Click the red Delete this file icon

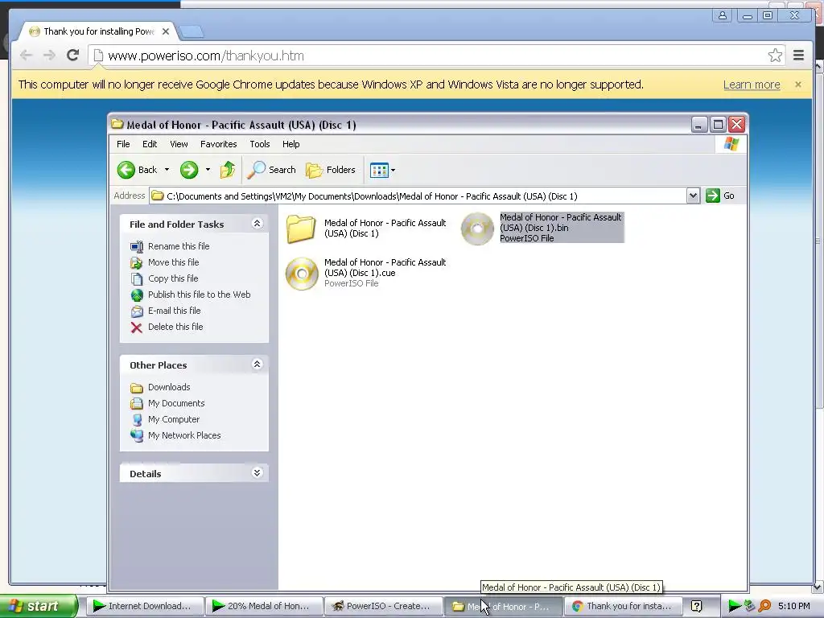pyautogui.click(x=137, y=328)
